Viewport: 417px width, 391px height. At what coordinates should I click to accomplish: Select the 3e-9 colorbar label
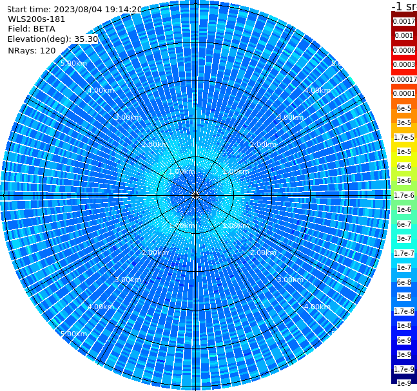404,354
